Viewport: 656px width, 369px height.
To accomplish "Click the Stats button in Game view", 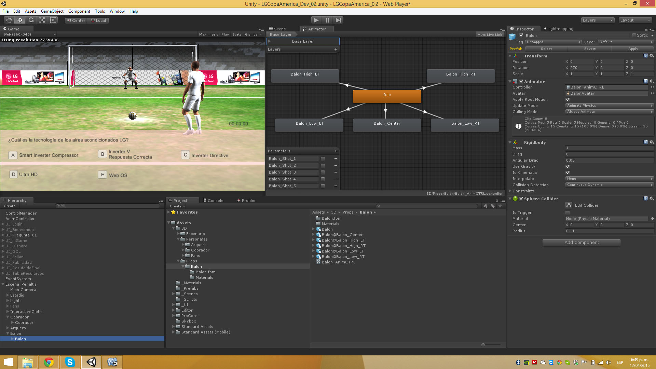I will coord(237,35).
